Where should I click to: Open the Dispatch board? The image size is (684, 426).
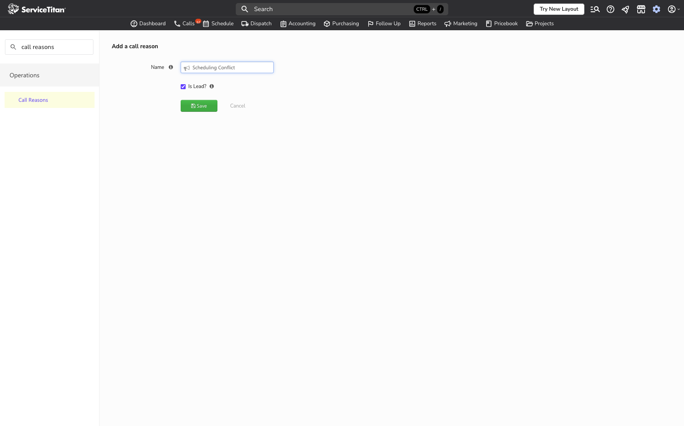pos(256,24)
